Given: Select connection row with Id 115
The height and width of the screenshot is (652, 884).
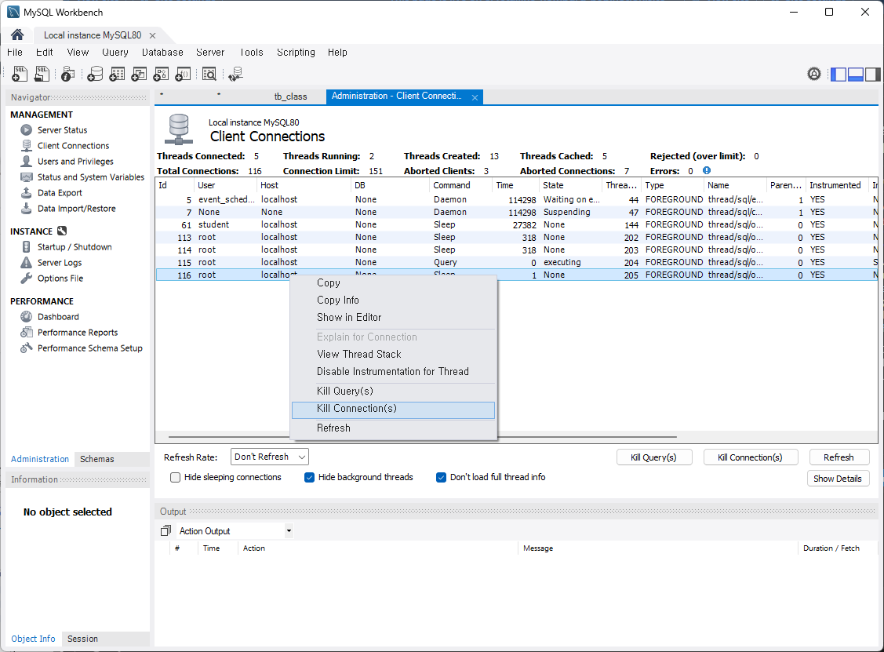Looking at the screenshot, I should (516, 262).
